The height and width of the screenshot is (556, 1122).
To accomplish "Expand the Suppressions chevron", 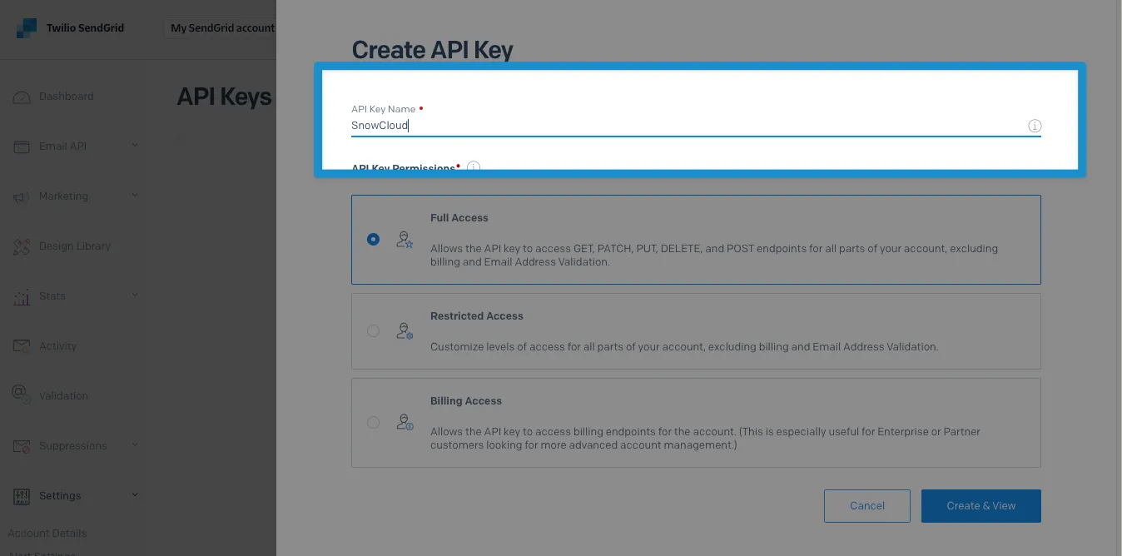I will click(135, 445).
